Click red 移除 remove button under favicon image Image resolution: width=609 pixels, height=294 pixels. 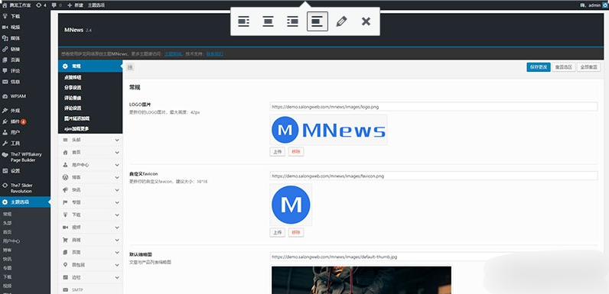click(x=296, y=232)
